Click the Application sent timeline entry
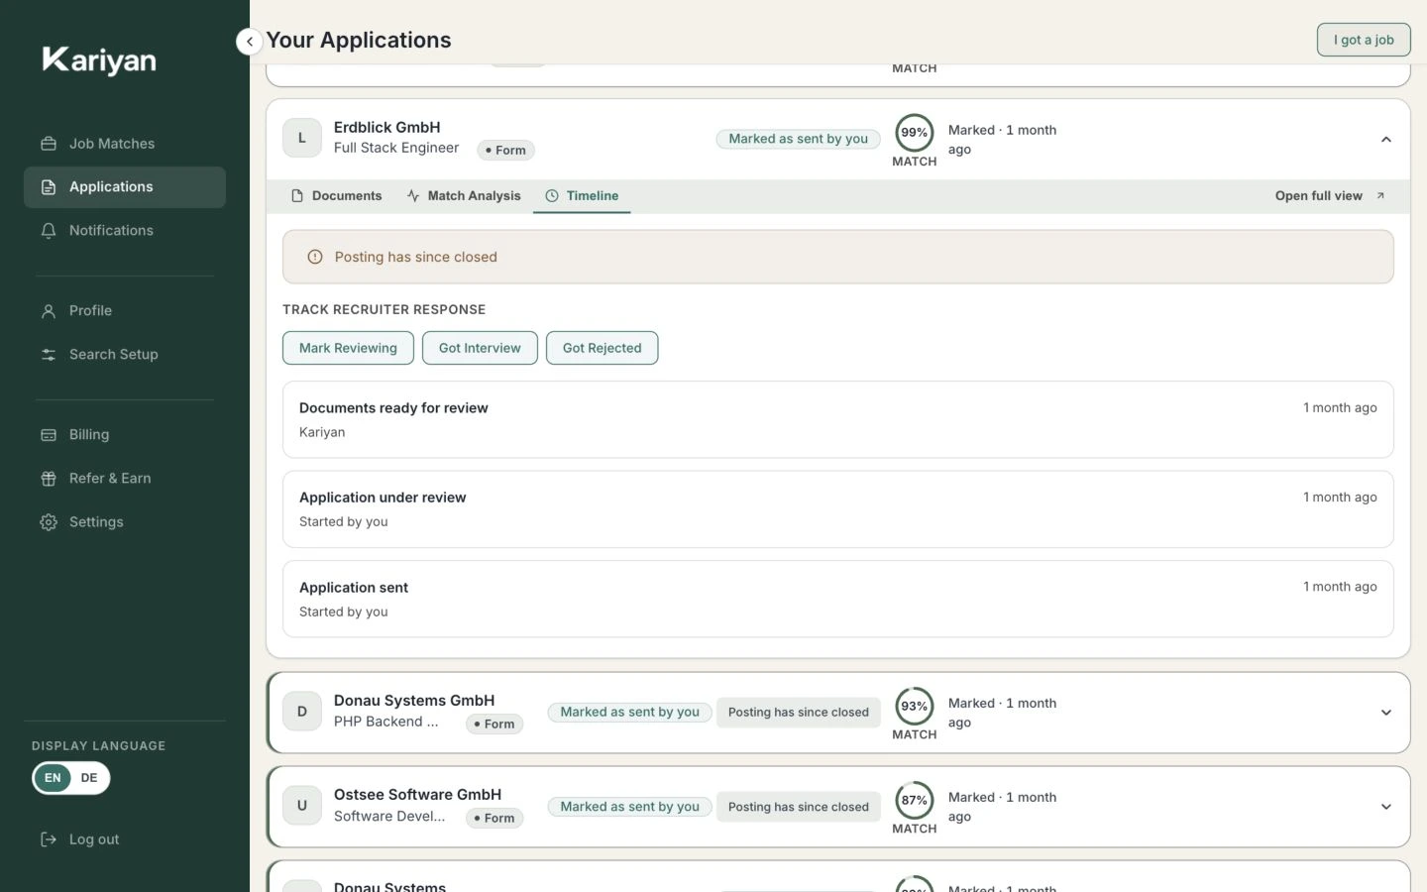 click(838, 600)
